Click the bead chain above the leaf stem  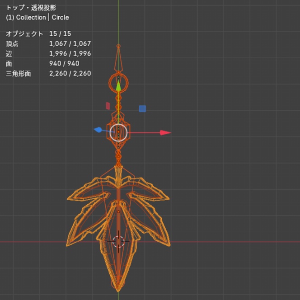(x=118, y=158)
